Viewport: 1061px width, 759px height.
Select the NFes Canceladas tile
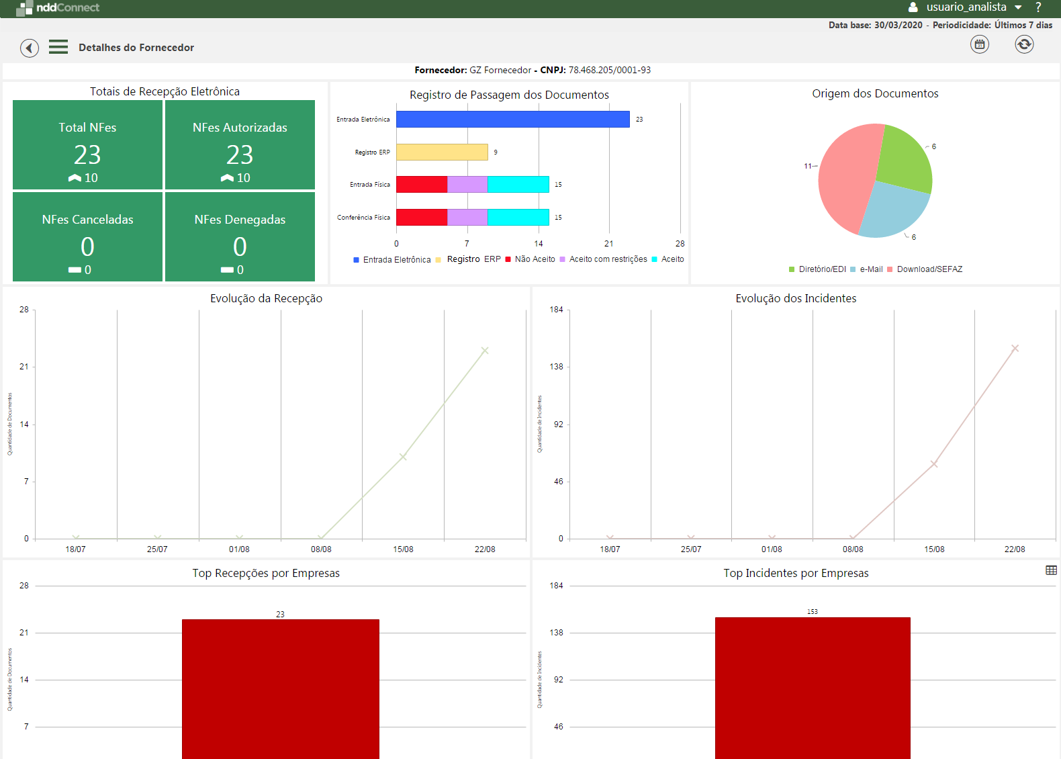(x=87, y=237)
